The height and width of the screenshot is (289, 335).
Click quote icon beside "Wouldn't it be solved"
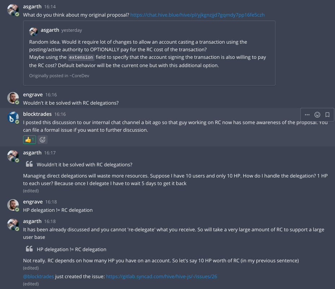click(x=29, y=165)
